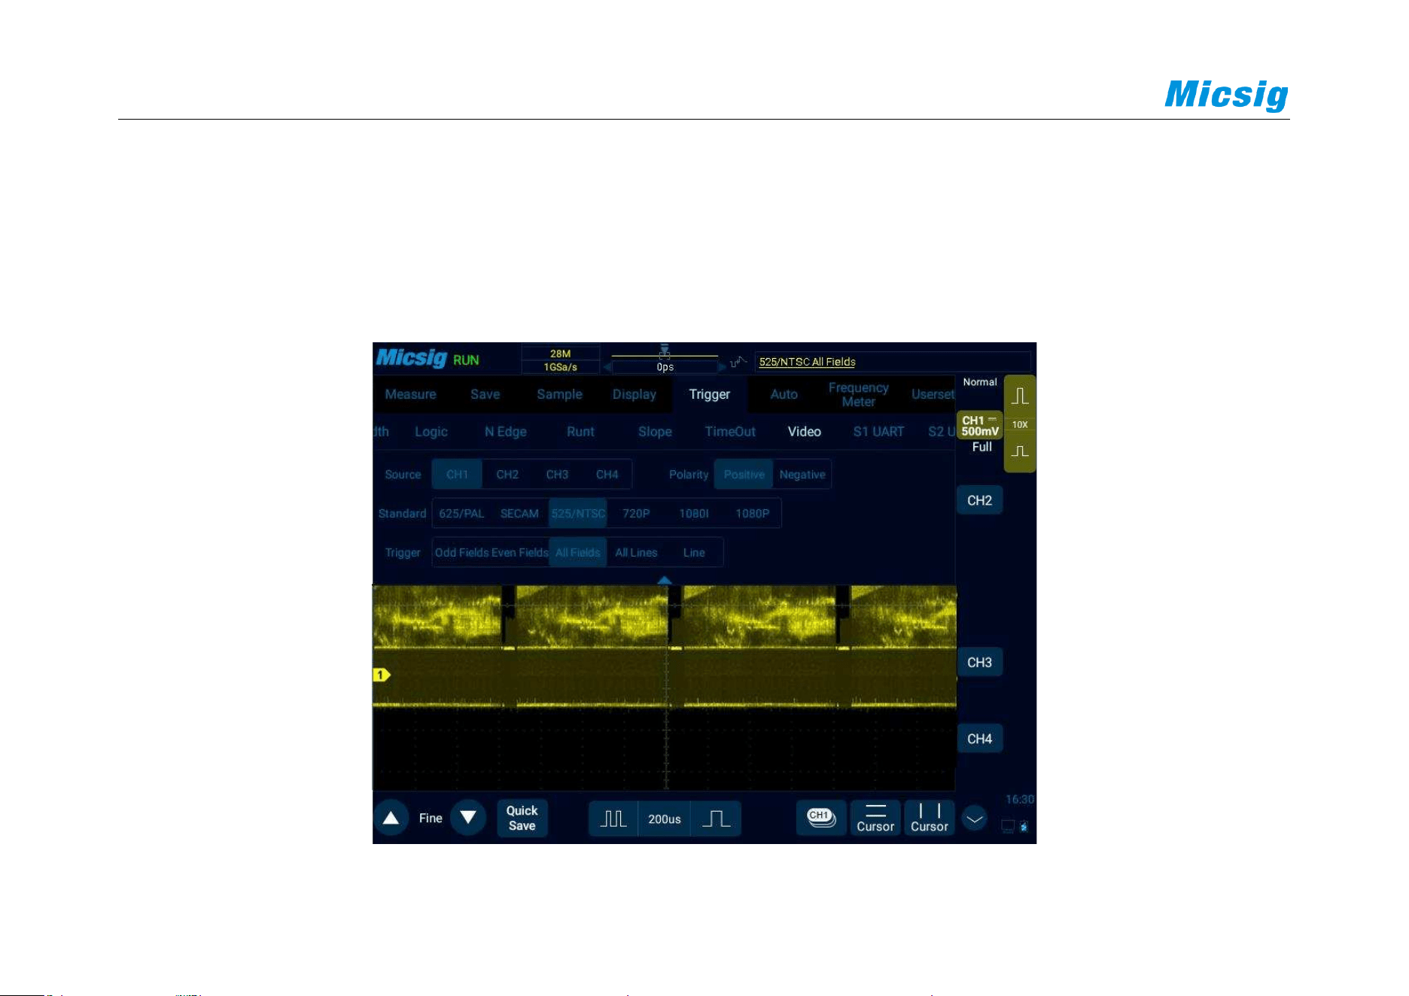Select the 625/PAL video standard
This screenshot has height=996, width=1409.
tap(461, 514)
